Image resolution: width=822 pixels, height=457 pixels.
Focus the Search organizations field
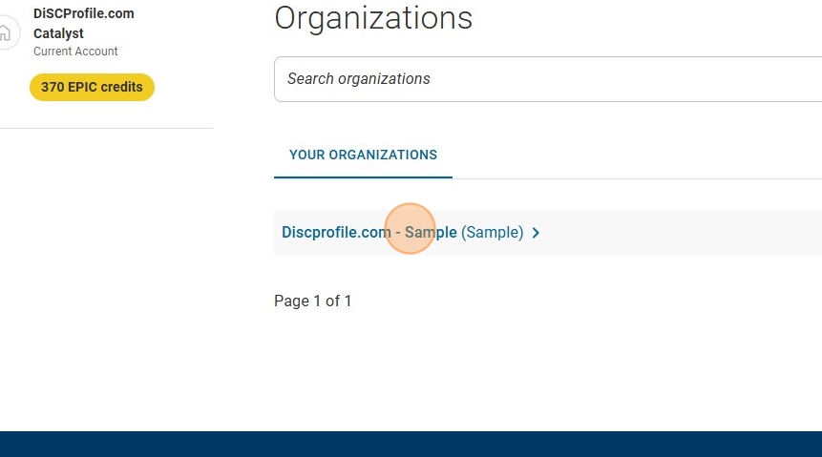point(548,79)
